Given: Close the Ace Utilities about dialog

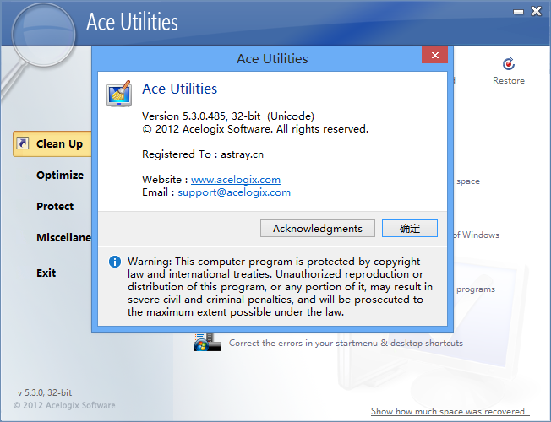Looking at the screenshot, I should (x=434, y=55).
